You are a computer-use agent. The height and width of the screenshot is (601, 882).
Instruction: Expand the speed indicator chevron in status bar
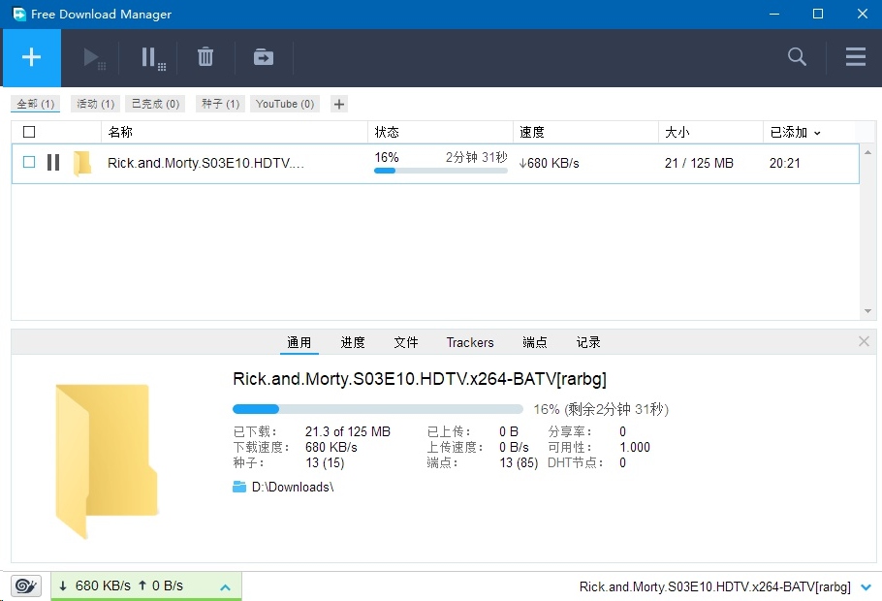(225, 585)
